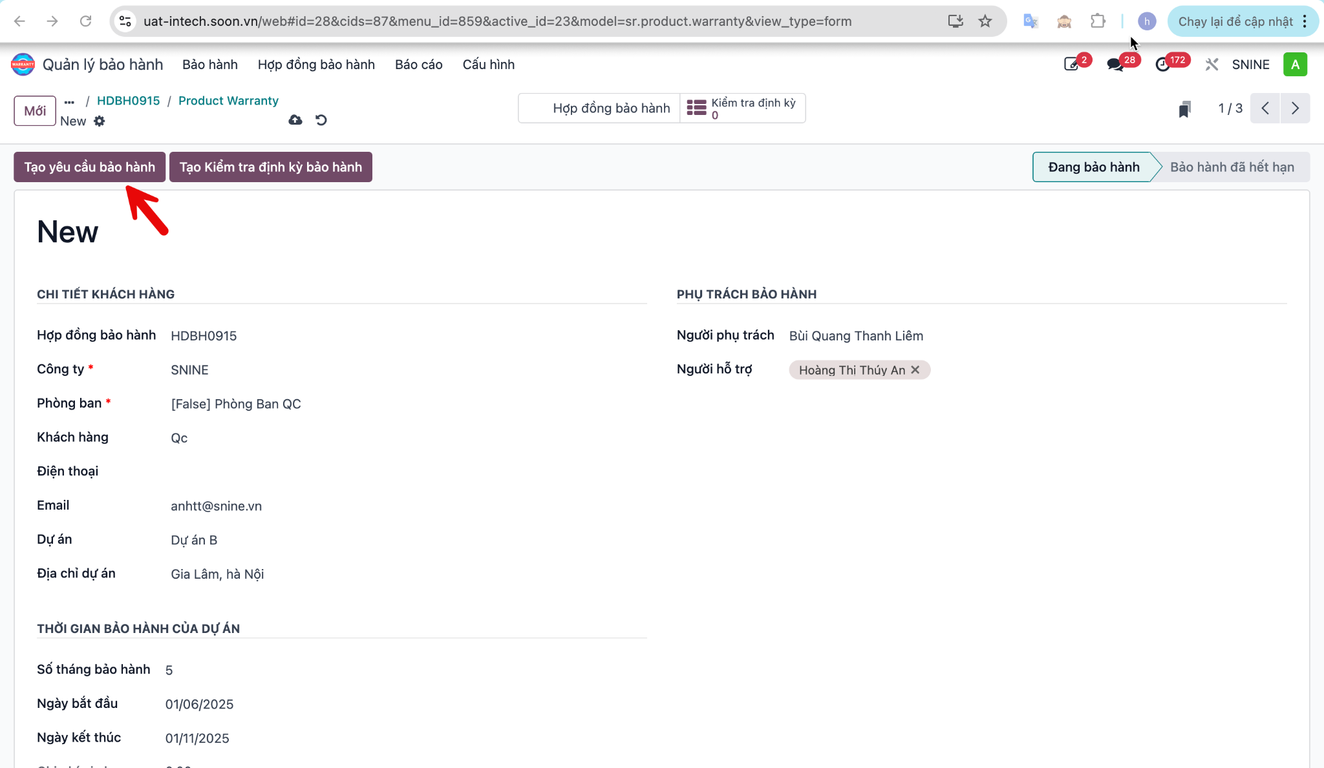Screen dimensions: 1324x768
Task: Click the debug tools wrench icon
Action: [x=1212, y=65]
